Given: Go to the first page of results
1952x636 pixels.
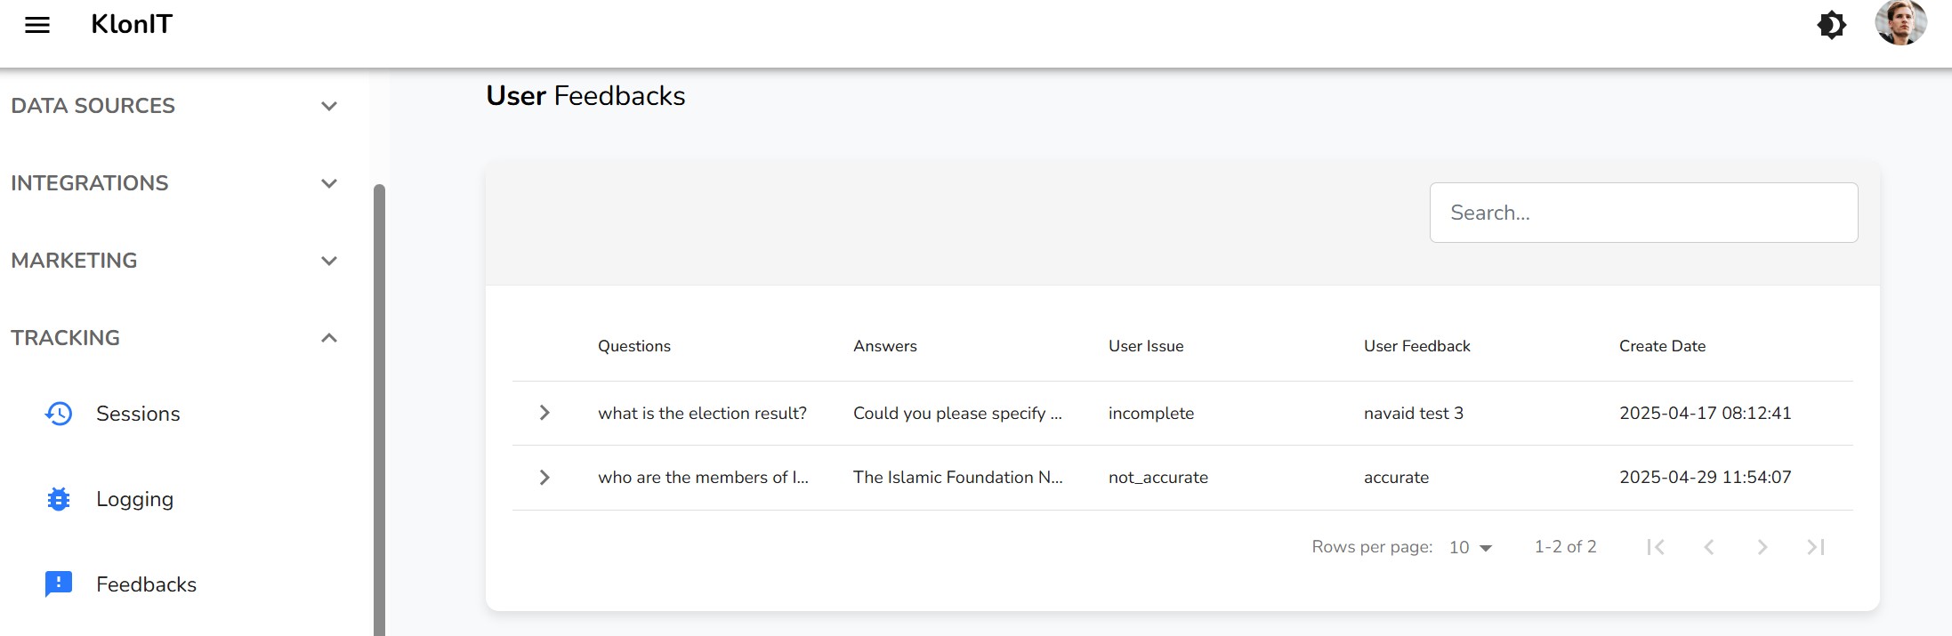Looking at the screenshot, I should 1656,547.
